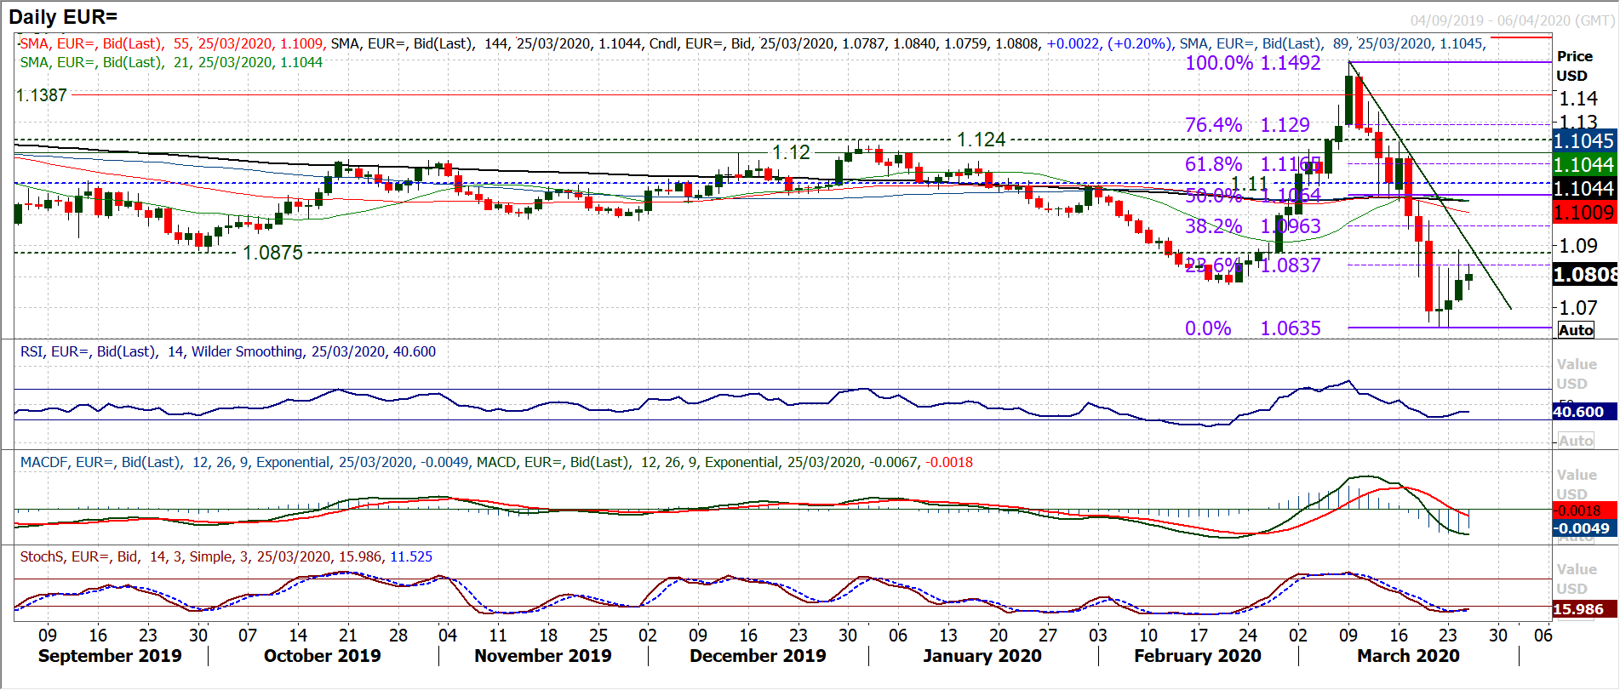Click the 1.12 level annotation
This screenshot has width=1620, height=690.
click(x=791, y=152)
